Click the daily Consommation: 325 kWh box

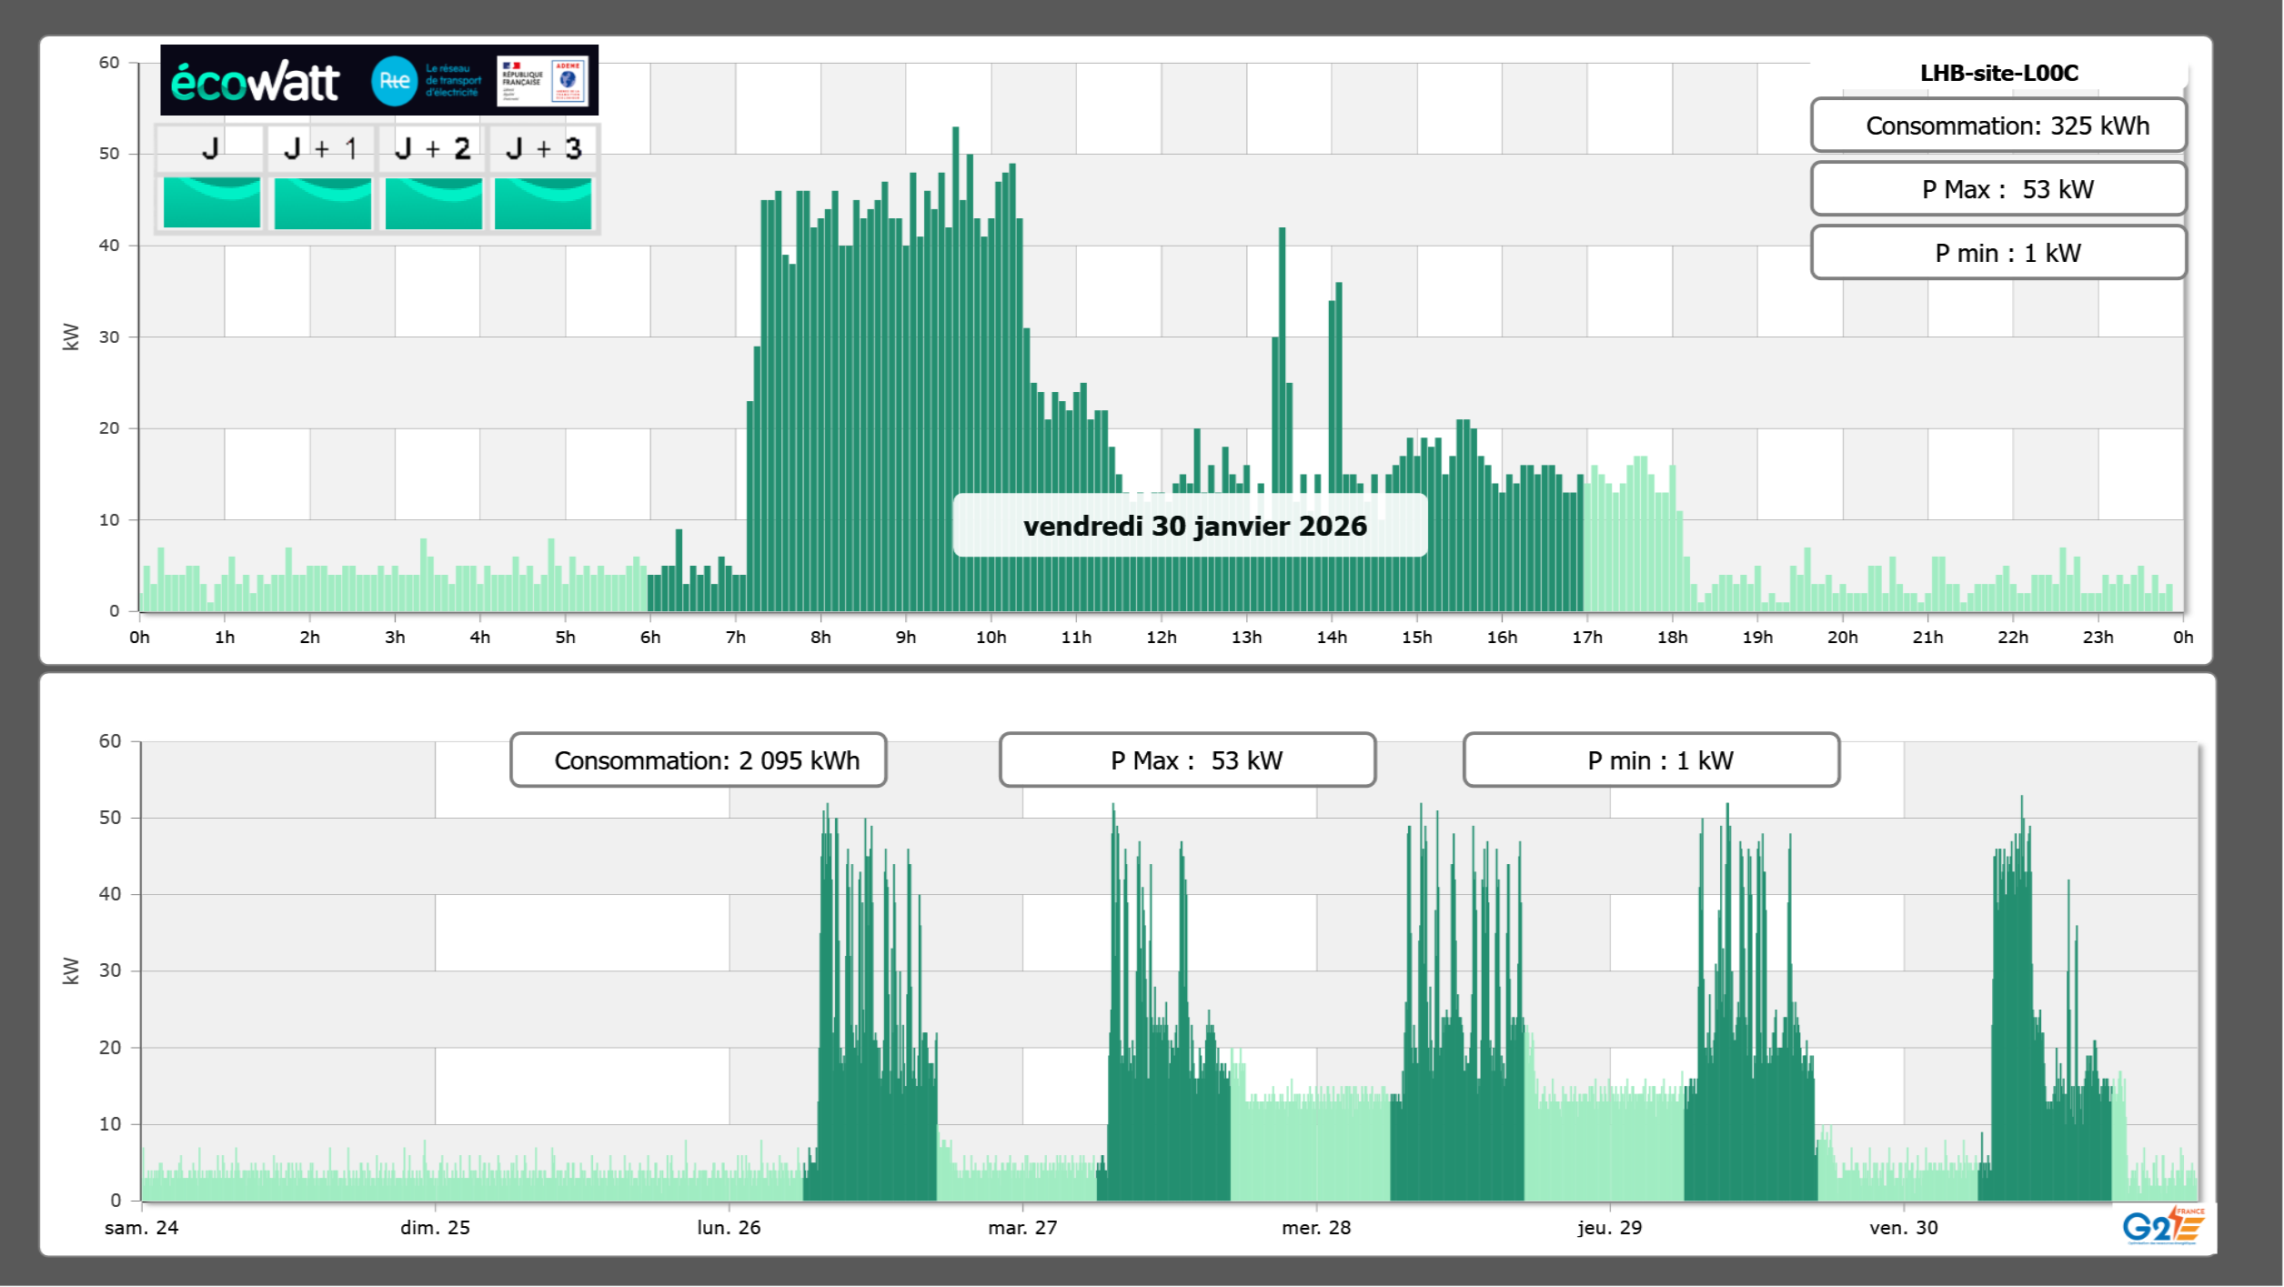click(x=1997, y=126)
